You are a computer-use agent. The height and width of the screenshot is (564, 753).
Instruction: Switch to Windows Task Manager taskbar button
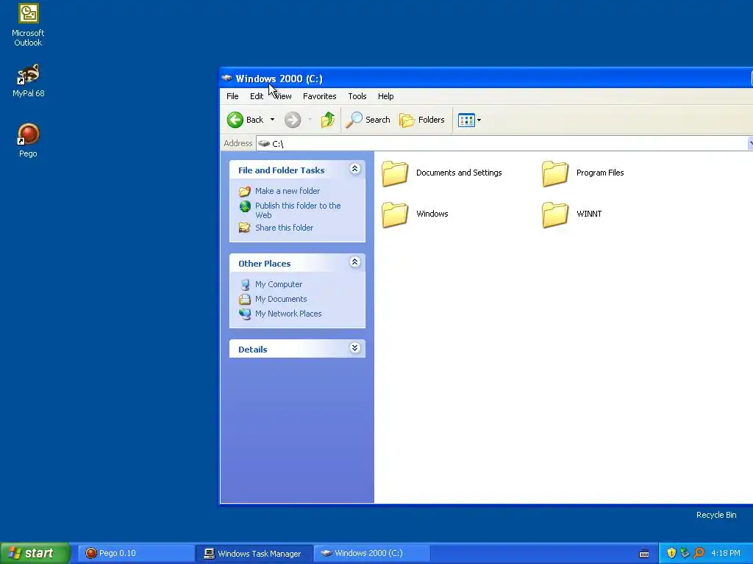(x=254, y=553)
